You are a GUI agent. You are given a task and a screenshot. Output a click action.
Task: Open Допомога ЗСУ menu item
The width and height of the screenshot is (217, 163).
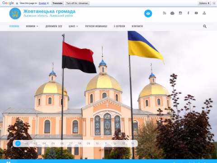pos(54,26)
